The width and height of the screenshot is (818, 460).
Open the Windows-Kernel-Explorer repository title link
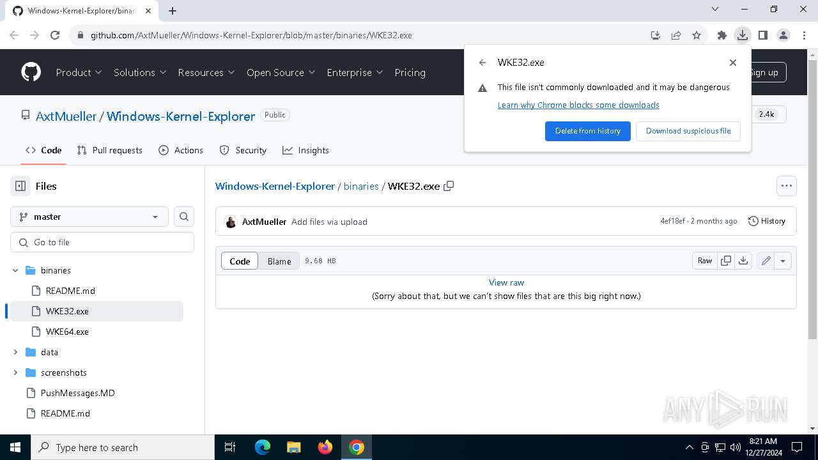tap(181, 116)
